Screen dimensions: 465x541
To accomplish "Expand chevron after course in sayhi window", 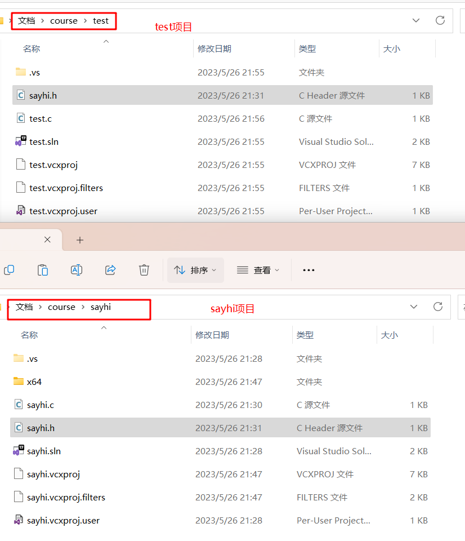I will [83, 307].
